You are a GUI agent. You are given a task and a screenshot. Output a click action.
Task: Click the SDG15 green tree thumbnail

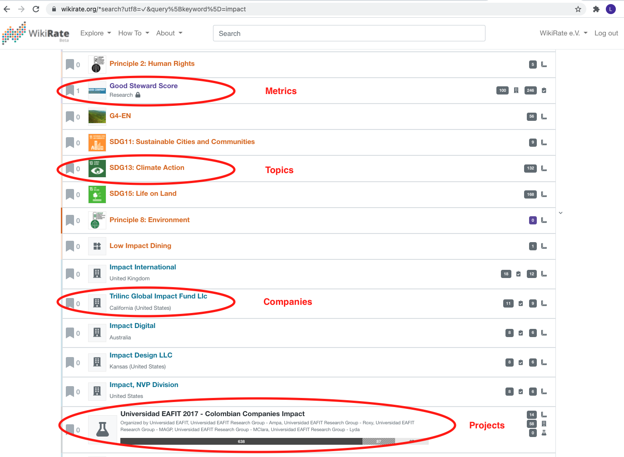tap(97, 194)
